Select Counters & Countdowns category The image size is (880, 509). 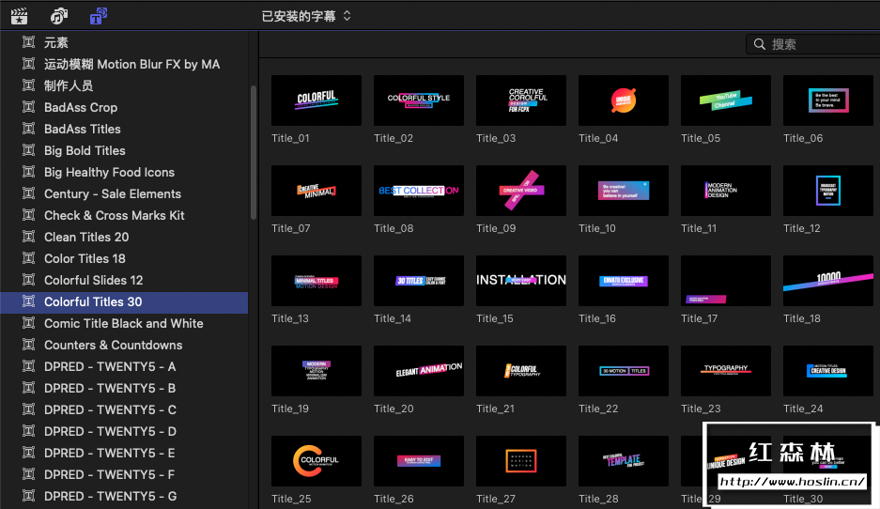tap(124, 346)
